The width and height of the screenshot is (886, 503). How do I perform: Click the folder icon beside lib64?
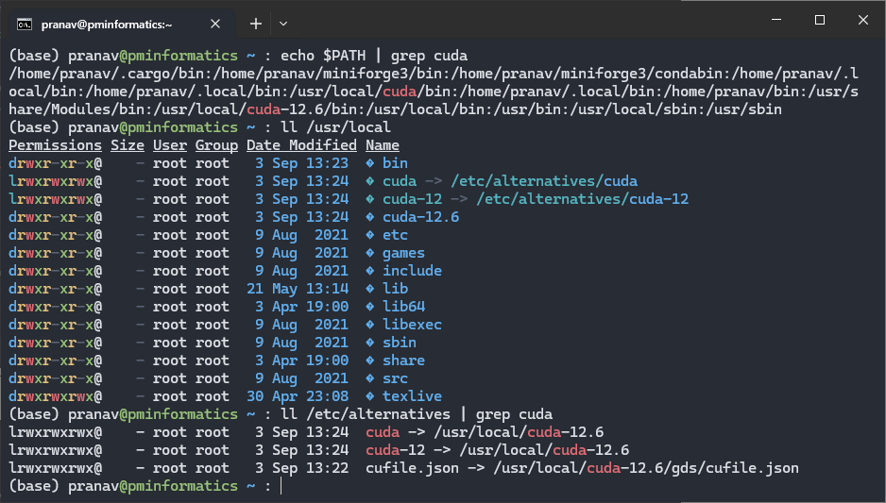(x=369, y=307)
